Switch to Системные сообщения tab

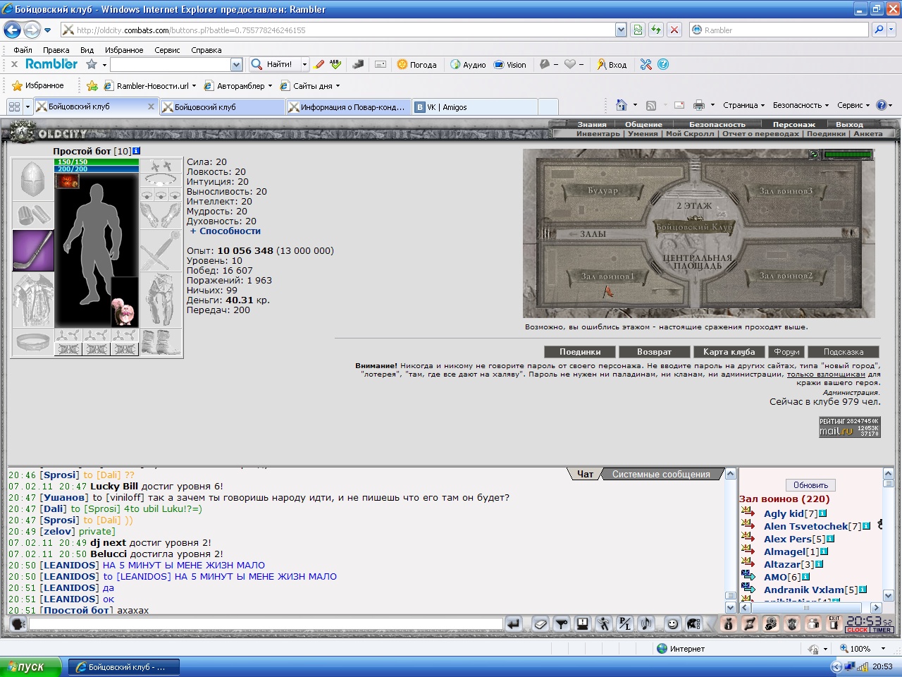[x=661, y=474]
